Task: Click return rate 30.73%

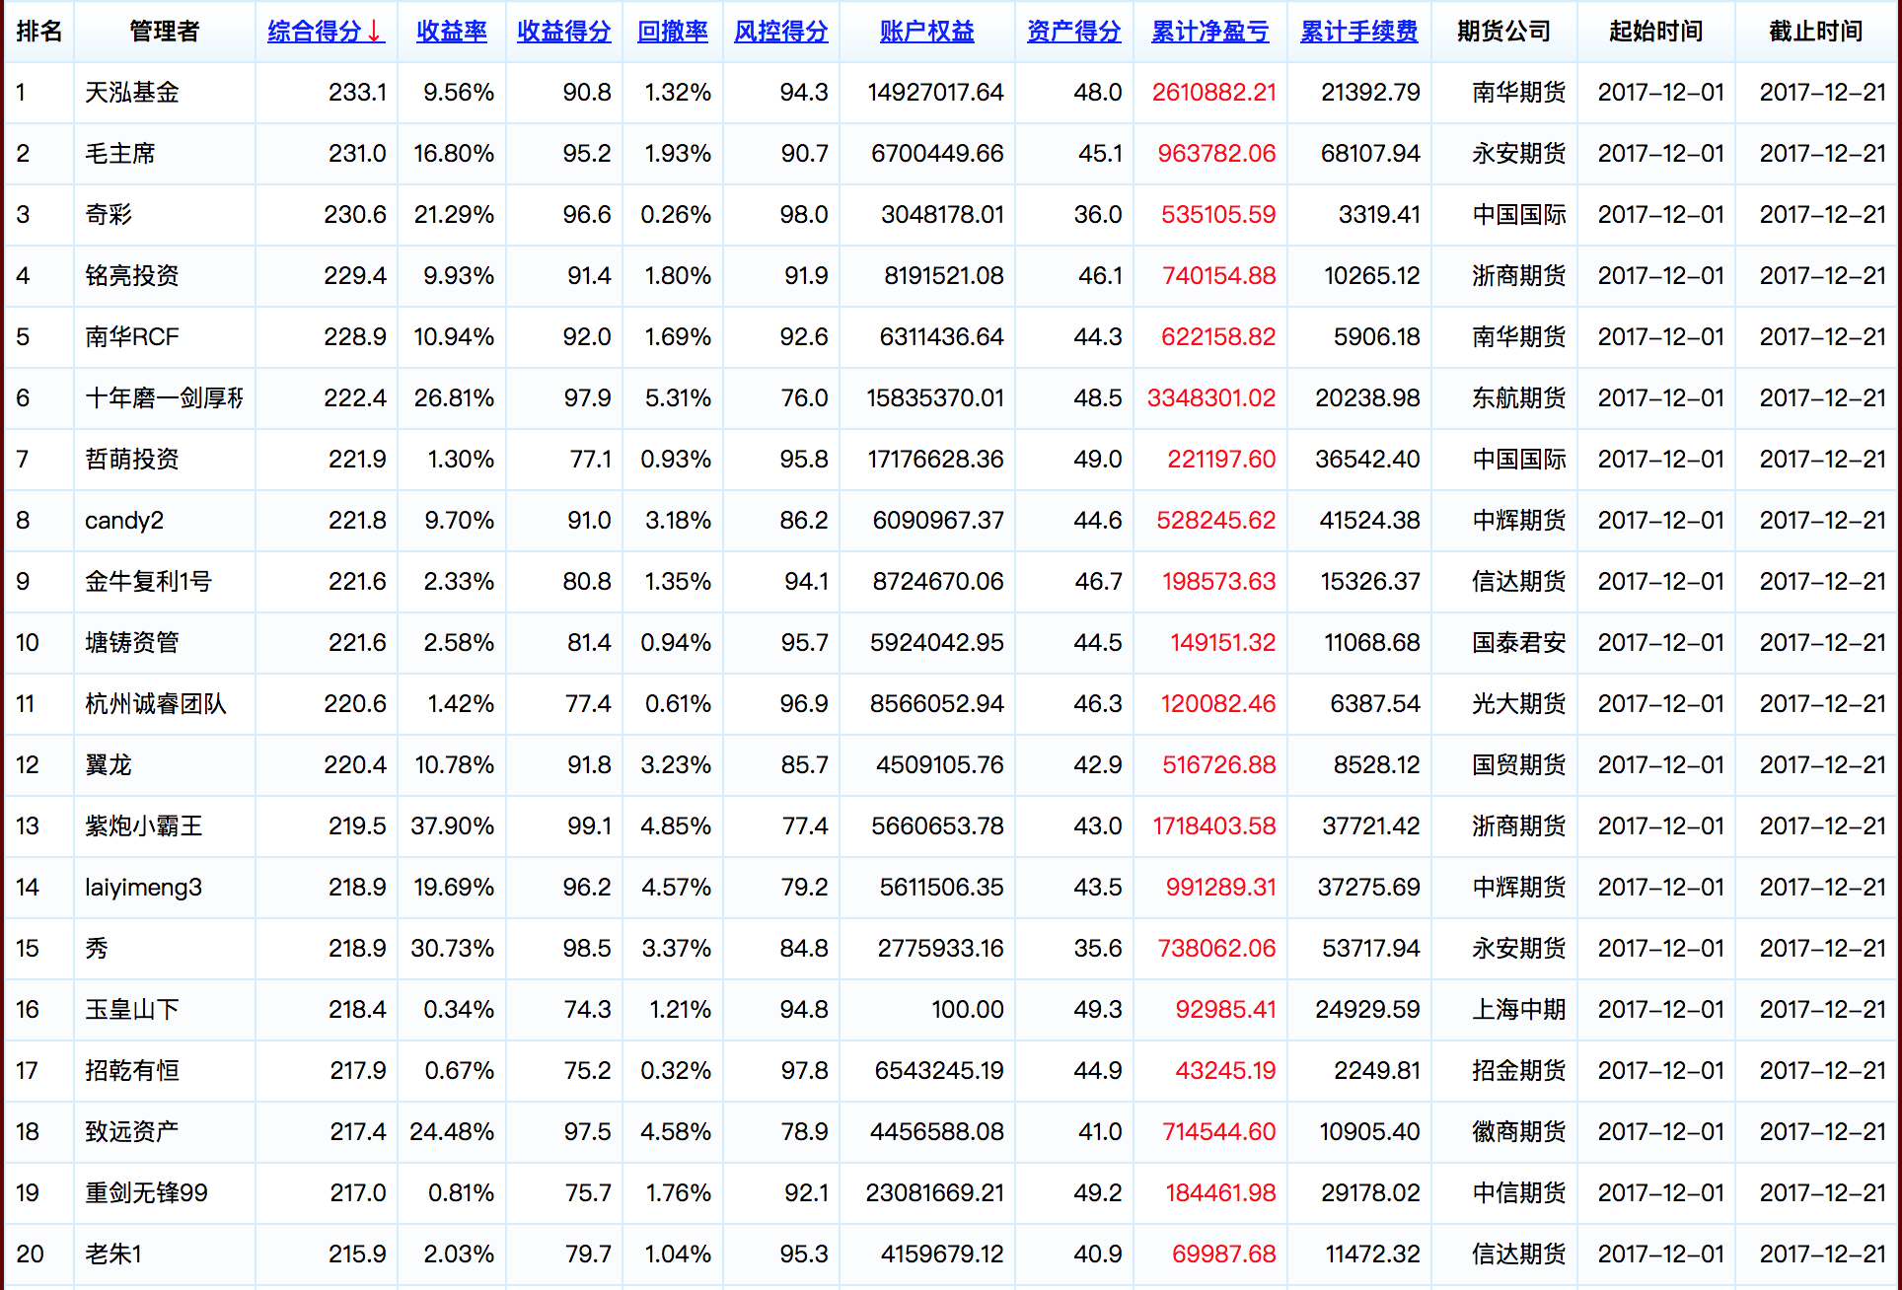Action: tap(453, 949)
